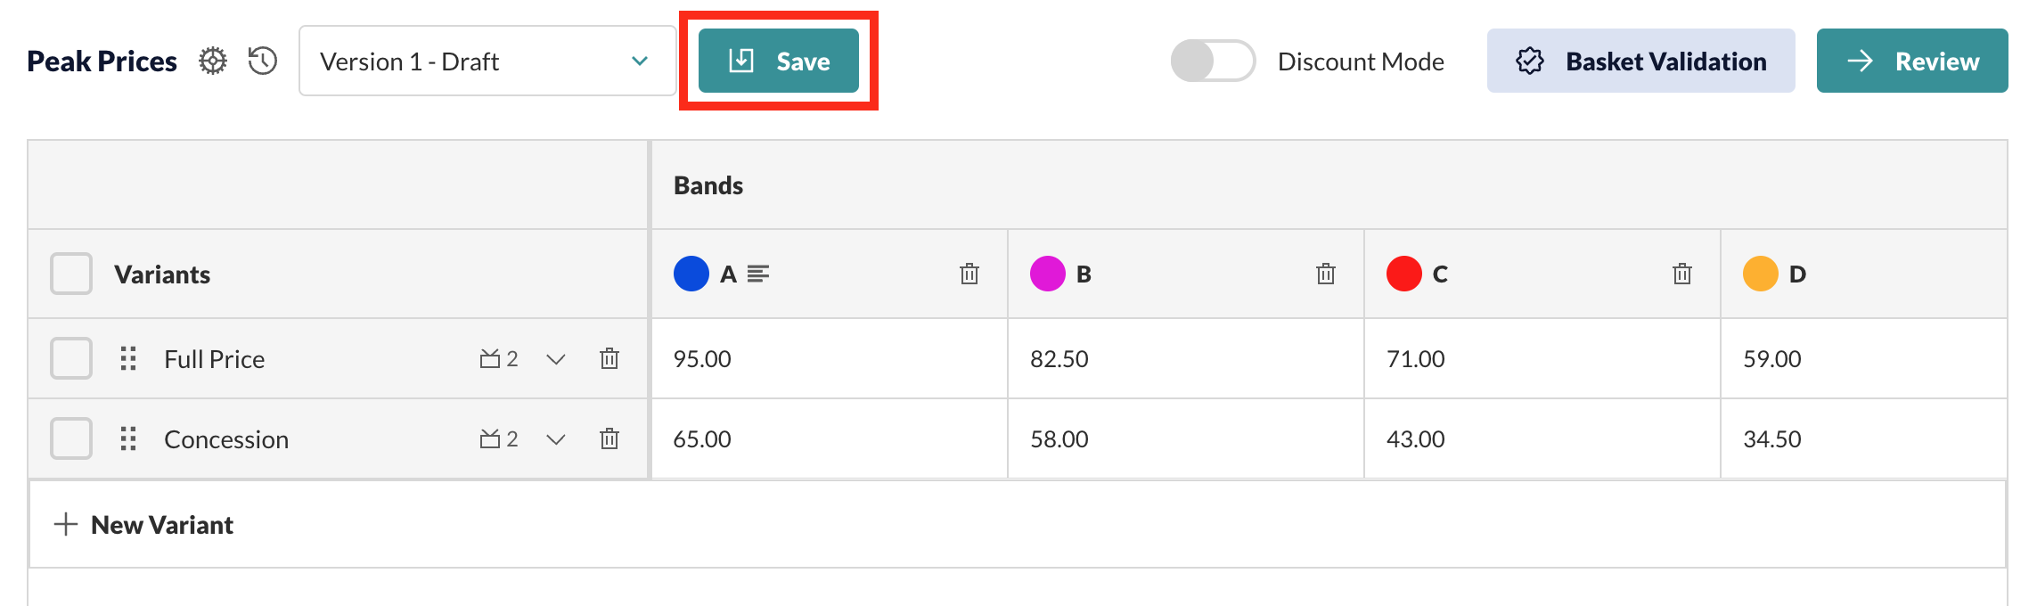Click the Variants column header
Image resolution: width=2037 pixels, height=606 pixels.
pos(162,274)
